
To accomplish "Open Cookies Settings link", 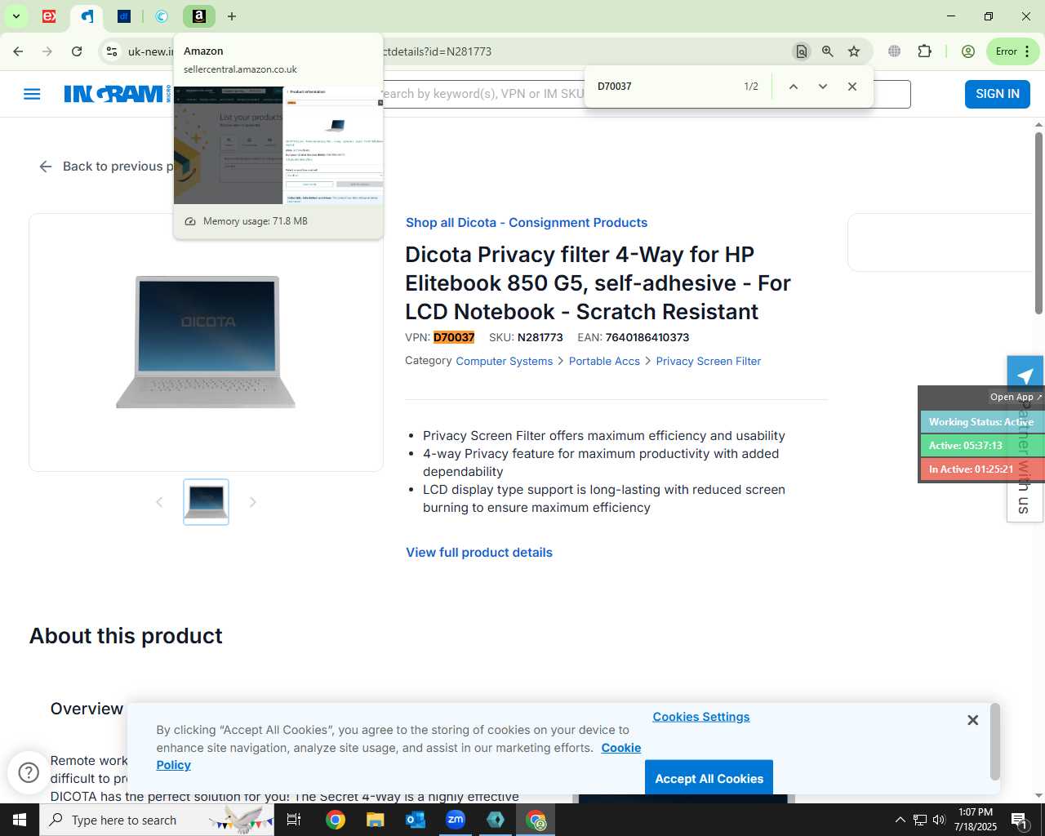I will [701, 717].
